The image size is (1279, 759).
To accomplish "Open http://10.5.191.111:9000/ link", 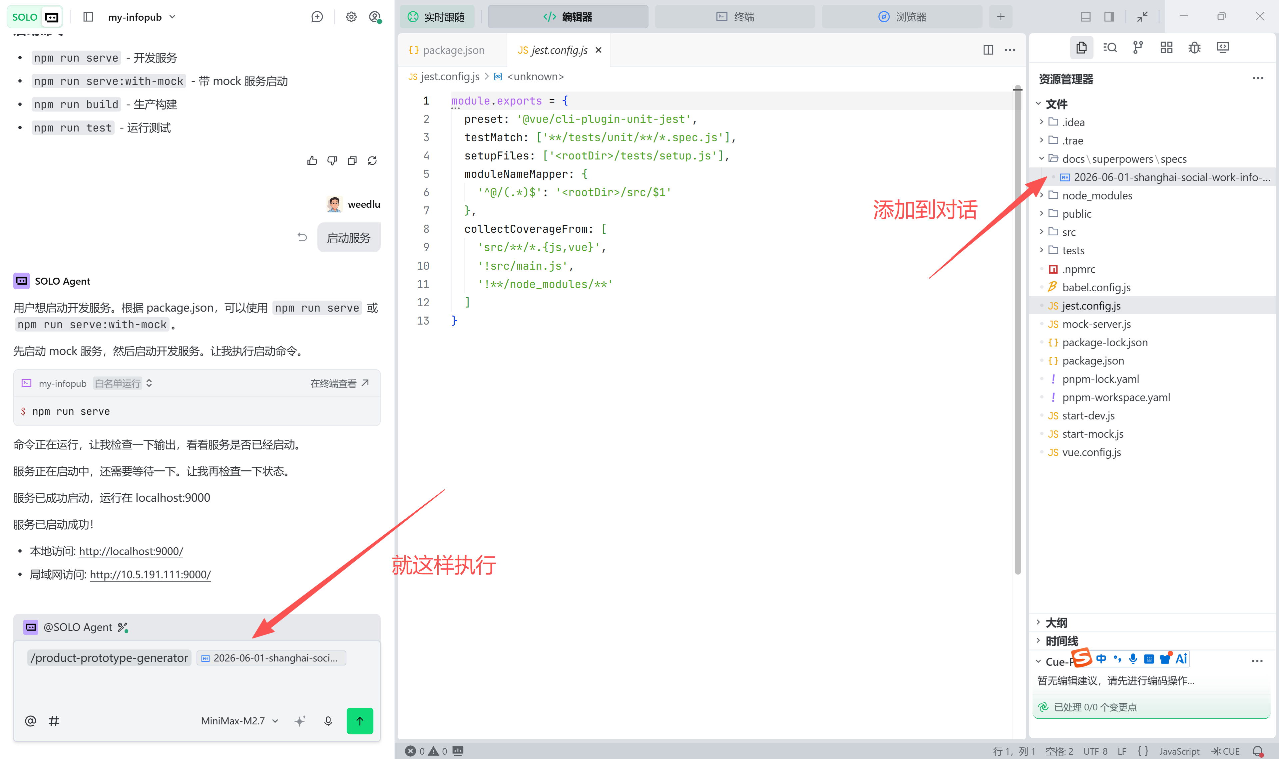I will (151, 574).
